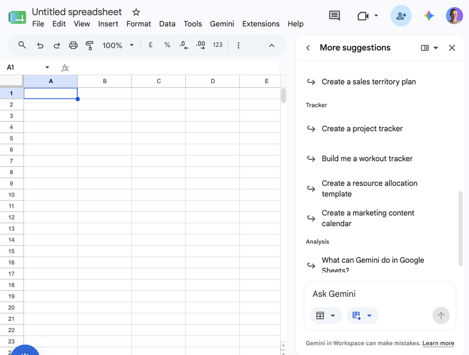Decrease decimal places
469x355 pixels.
tap(183, 45)
